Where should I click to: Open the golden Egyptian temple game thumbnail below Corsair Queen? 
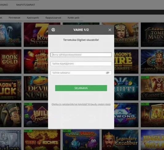(x=152, y=115)
